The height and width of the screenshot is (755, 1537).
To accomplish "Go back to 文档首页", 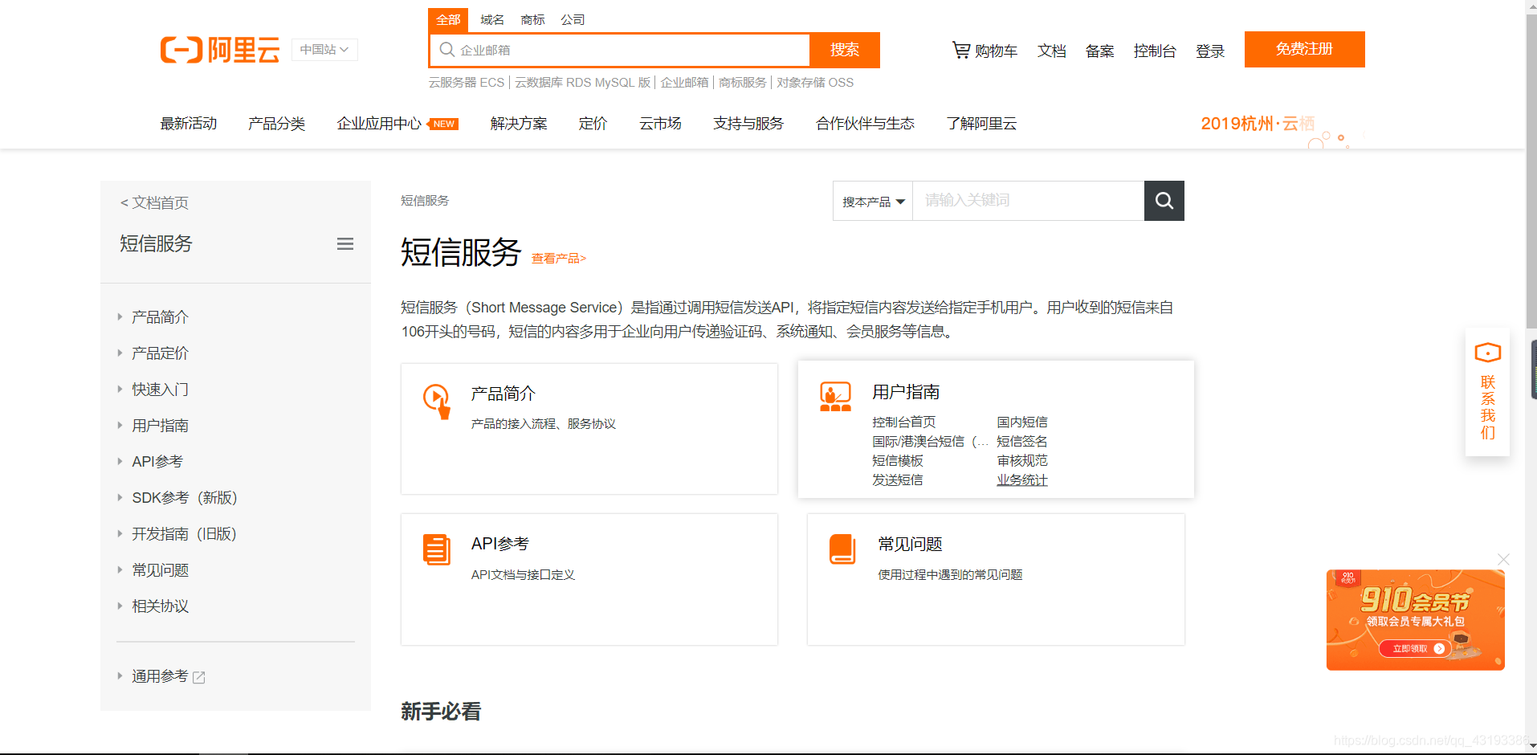I will click(154, 203).
